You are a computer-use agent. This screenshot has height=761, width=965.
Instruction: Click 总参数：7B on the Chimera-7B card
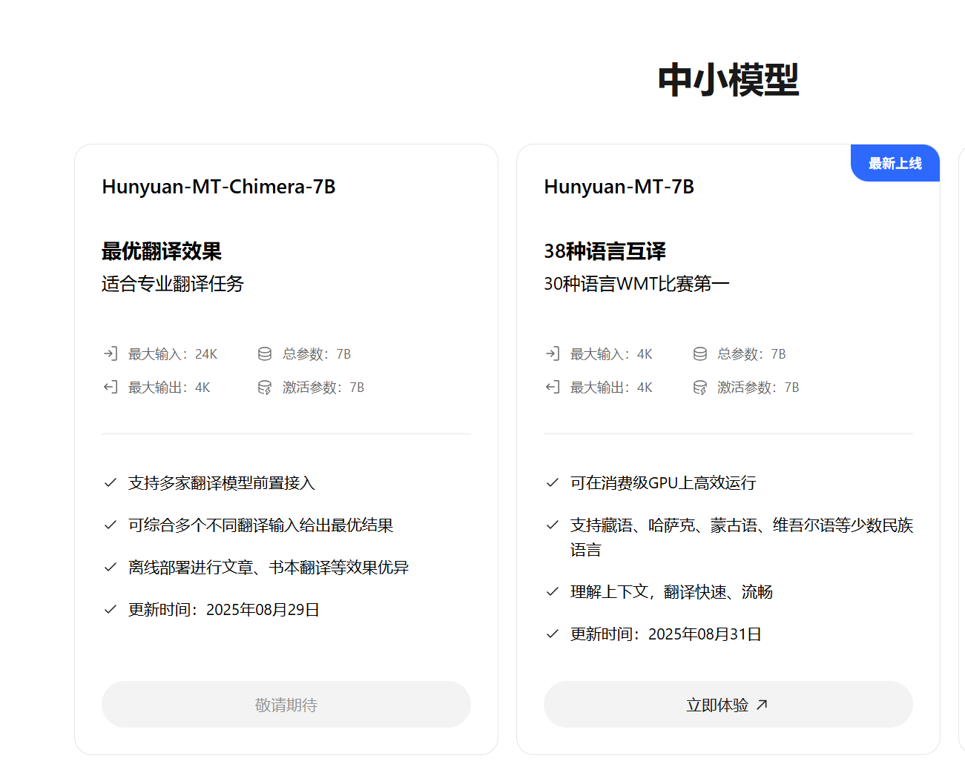317,354
